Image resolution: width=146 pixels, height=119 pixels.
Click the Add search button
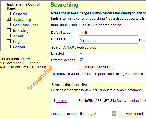point(132,114)
